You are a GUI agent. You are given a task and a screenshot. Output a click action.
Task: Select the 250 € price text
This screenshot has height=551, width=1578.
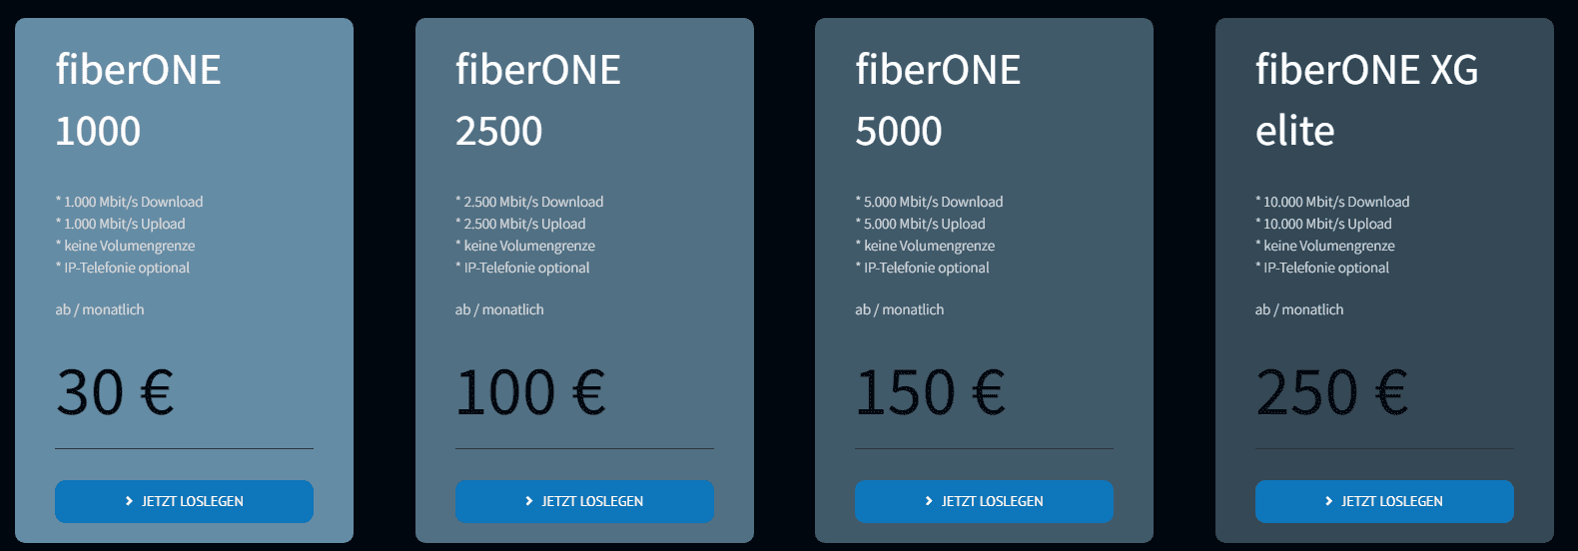coord(1331,392)
